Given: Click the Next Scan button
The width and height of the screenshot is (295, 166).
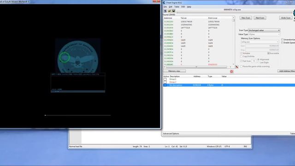Looking at the screenshot, I should click(260, 18).
